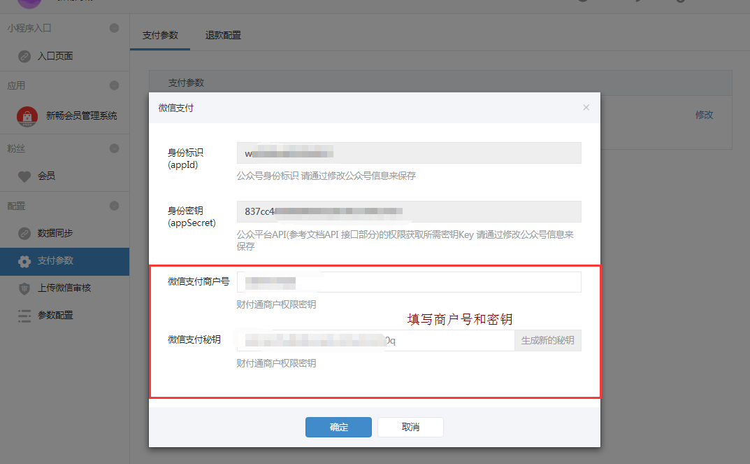Click the 微信支付 dialog title
This screenshot has width=750, height=464.
click(x=176, y=108)
